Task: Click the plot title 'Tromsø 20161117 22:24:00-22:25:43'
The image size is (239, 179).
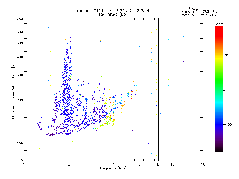Action: coord(113,10)
